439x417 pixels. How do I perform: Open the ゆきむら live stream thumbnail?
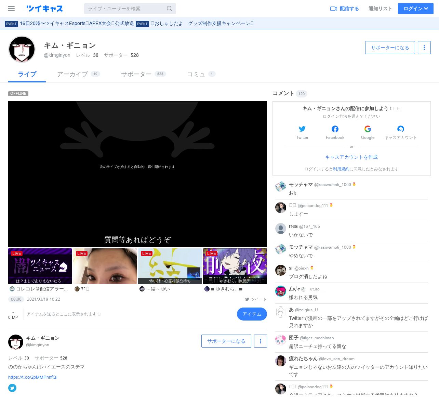click(235, 266)
